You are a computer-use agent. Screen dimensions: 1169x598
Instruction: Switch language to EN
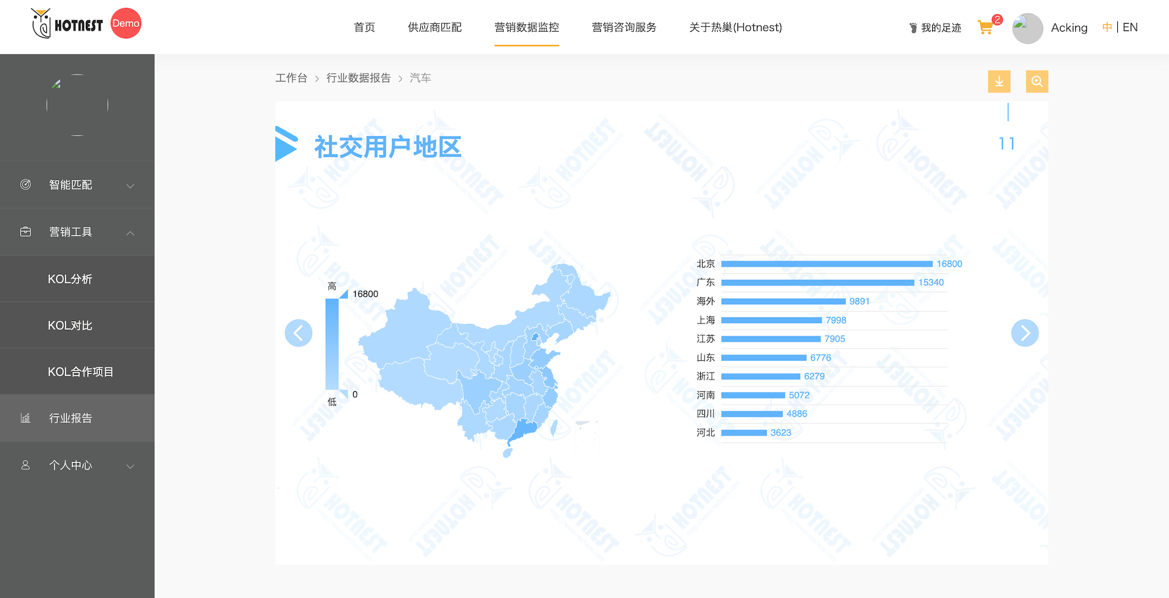point(1130,27)
